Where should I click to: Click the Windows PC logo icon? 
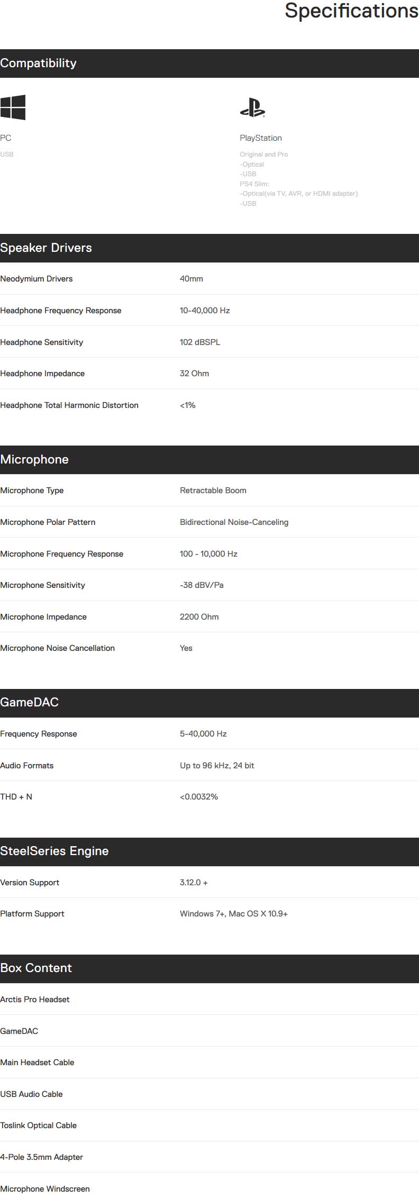click(x=13, y=107)
